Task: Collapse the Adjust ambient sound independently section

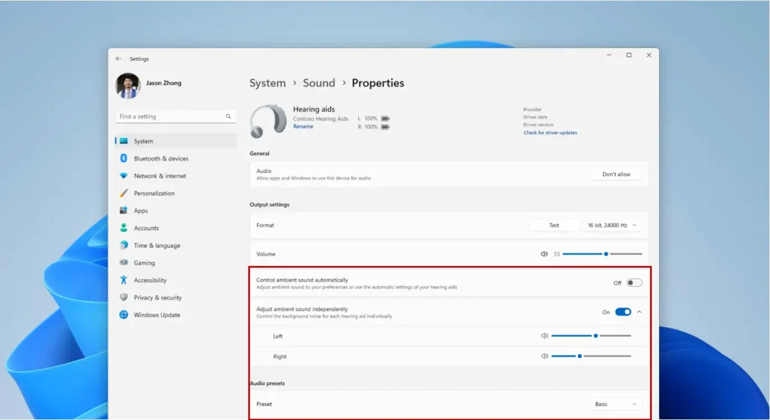Action: click(x=639, y=312)
